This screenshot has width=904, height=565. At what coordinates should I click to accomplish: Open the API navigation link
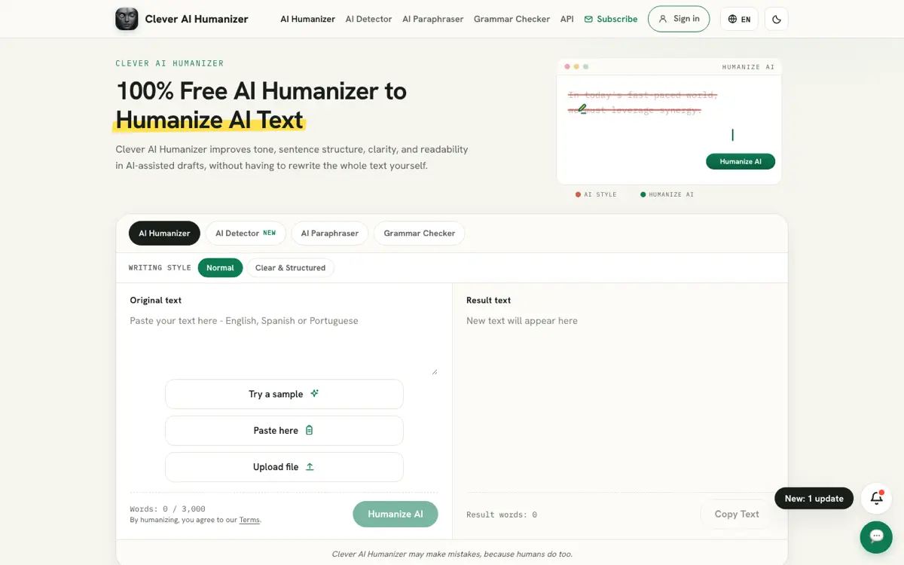567,19
